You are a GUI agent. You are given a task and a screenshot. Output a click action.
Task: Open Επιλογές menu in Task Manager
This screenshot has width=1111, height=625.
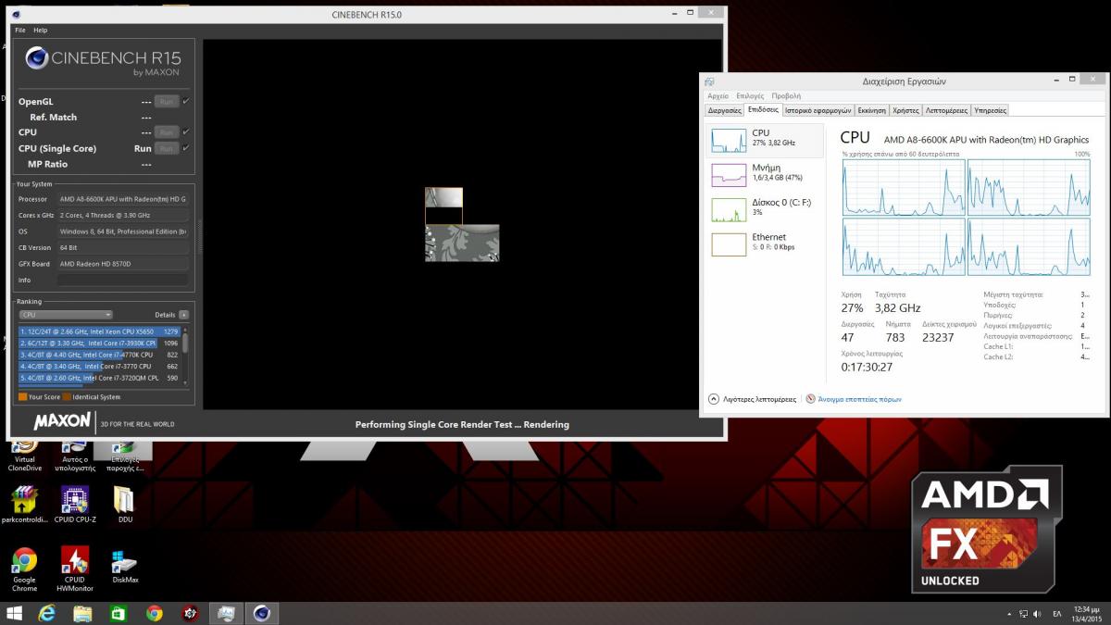pyautogui.click(x=750, y=95)
